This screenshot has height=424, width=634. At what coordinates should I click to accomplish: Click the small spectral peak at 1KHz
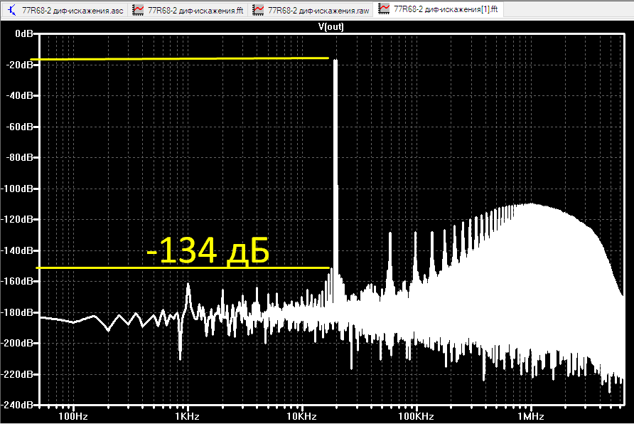click(x=188, y=295)
